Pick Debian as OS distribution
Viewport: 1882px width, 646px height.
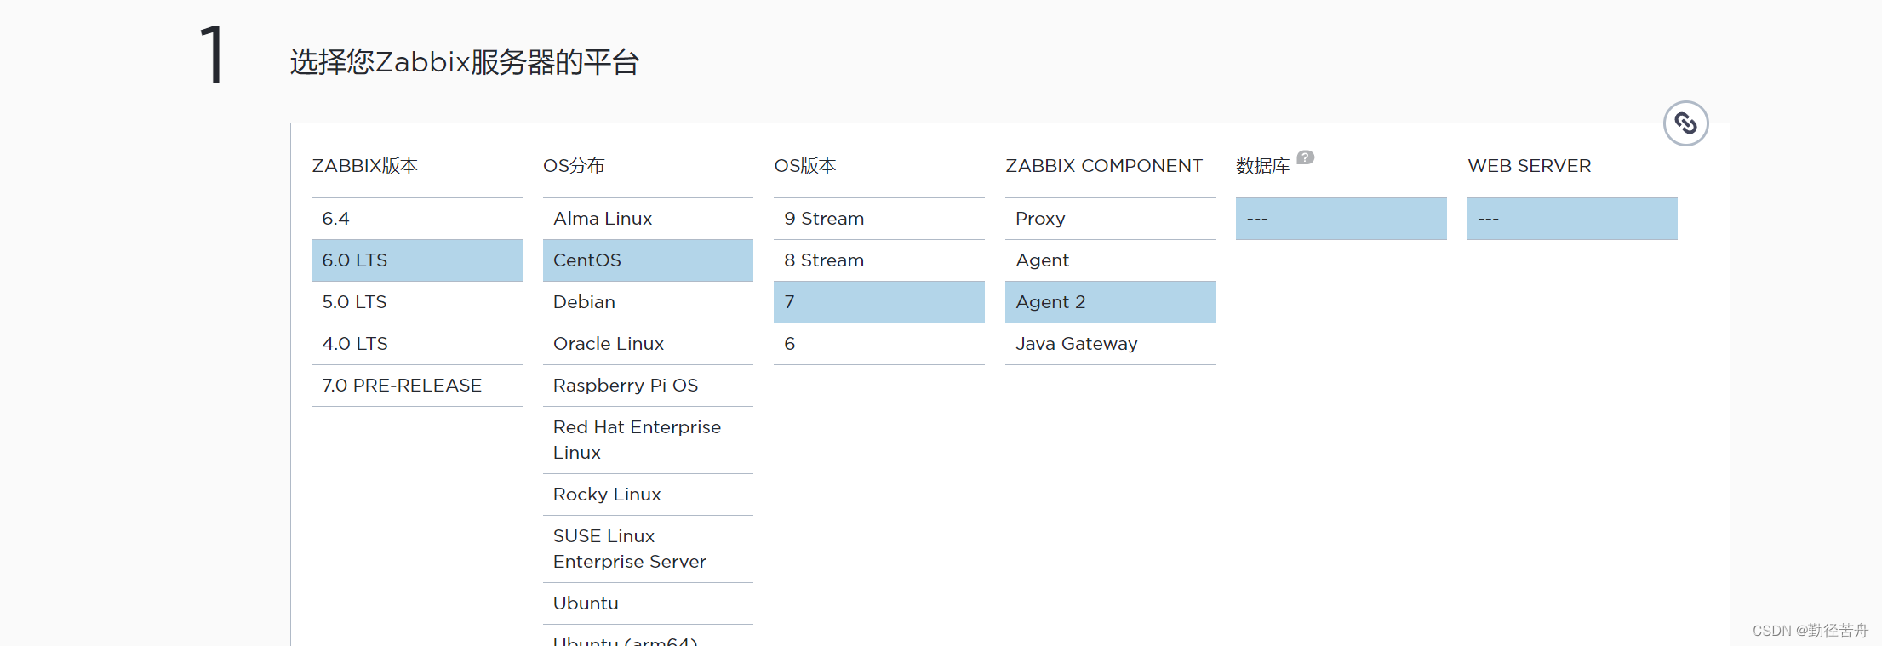(x=648, y=302)
